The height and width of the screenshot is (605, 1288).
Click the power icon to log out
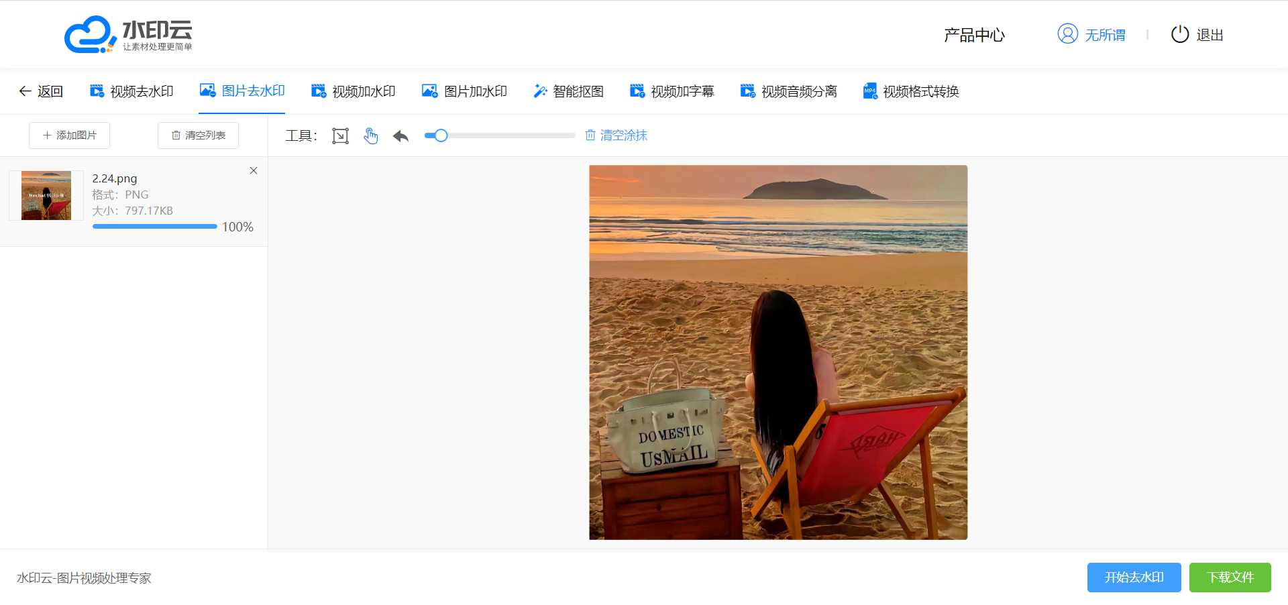(x=1180, y=34)
